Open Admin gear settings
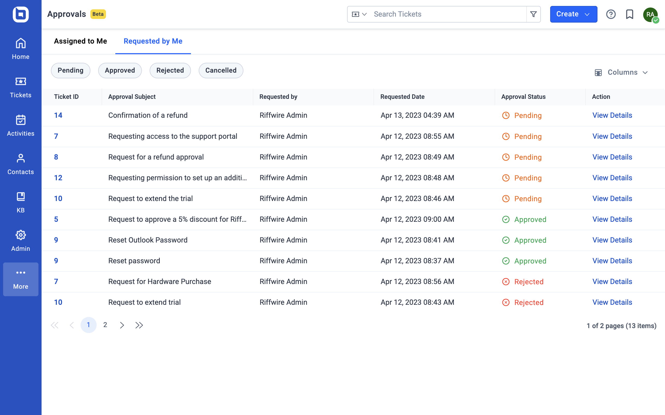665x415 pixels. point(21,241)
